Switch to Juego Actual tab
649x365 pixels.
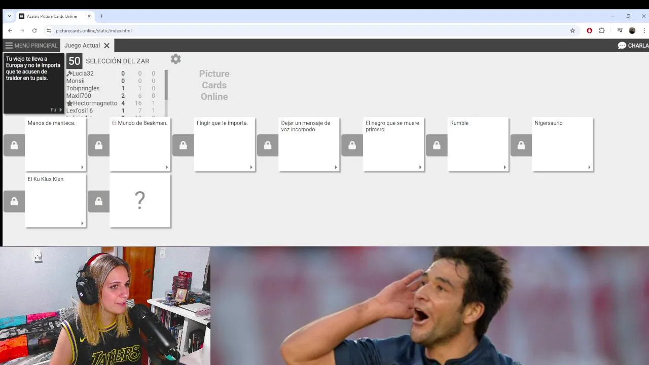point(82,46)
